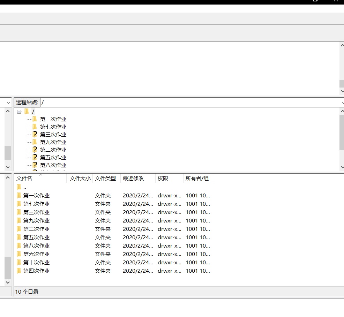Click the question mark icon beside 第三次作业 in the tree

pos(35,134)
